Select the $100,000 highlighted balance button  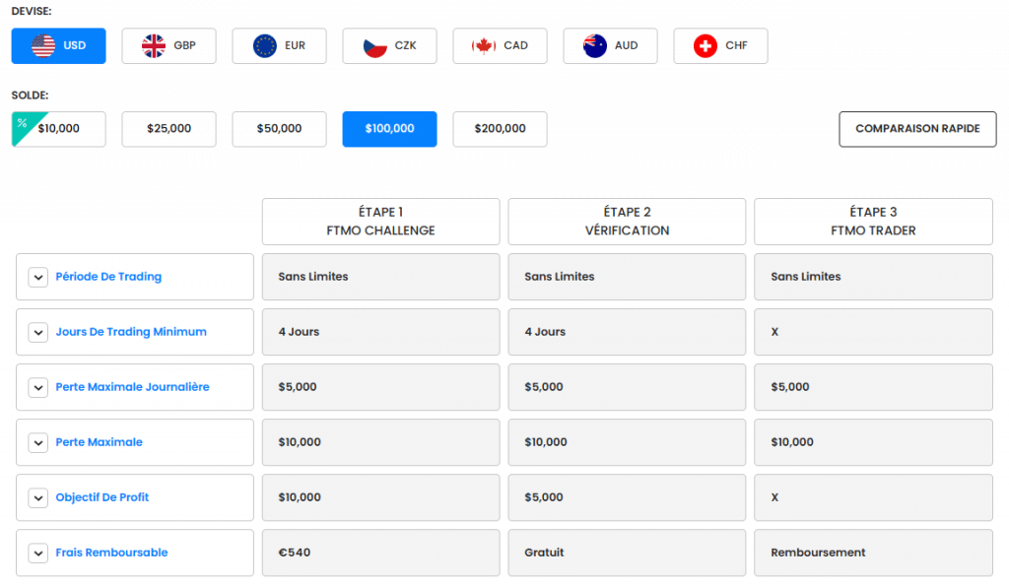389,129
